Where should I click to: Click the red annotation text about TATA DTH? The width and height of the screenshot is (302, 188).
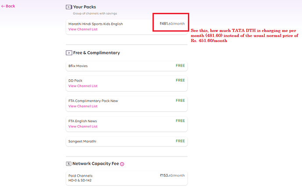click(245, 35)
